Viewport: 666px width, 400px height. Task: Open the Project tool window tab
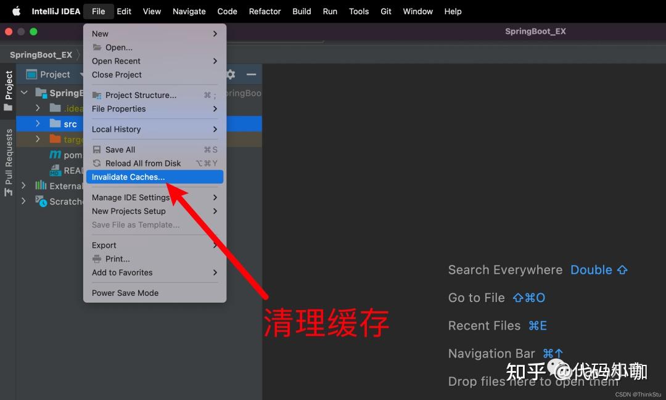pyautogui.click(x=8, y=90)
